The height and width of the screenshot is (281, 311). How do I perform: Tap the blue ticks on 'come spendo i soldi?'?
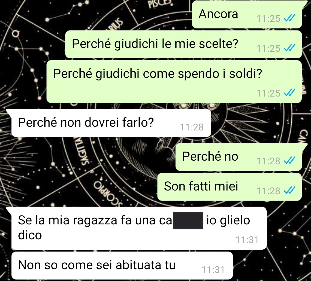tap(289, 93)
